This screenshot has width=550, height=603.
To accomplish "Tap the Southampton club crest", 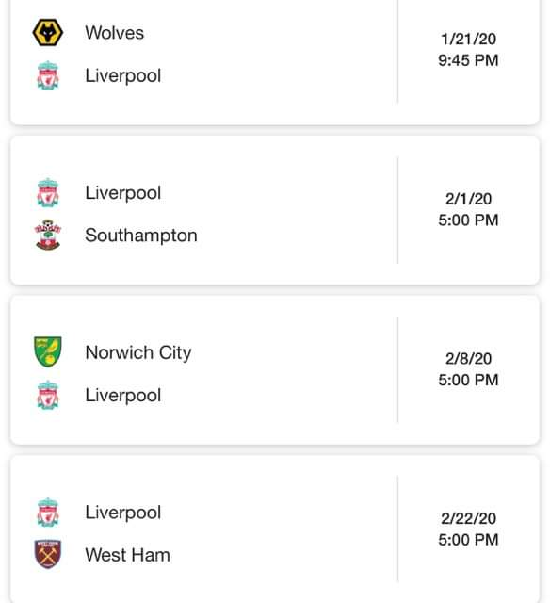I will [48, 235].
